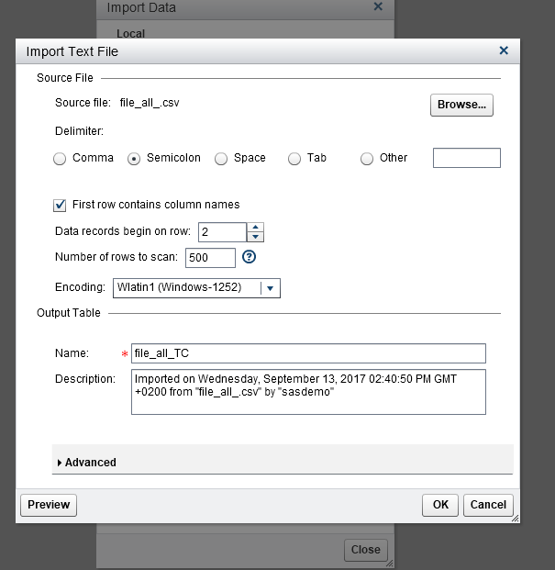Choose the Space delimiter option
Viewport: 555px width, 570px height.
click(221, 159)
